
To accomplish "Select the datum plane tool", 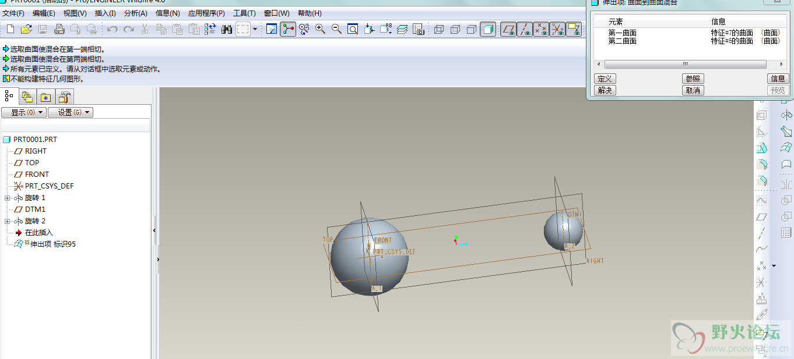I will click(x=761, y=216).
